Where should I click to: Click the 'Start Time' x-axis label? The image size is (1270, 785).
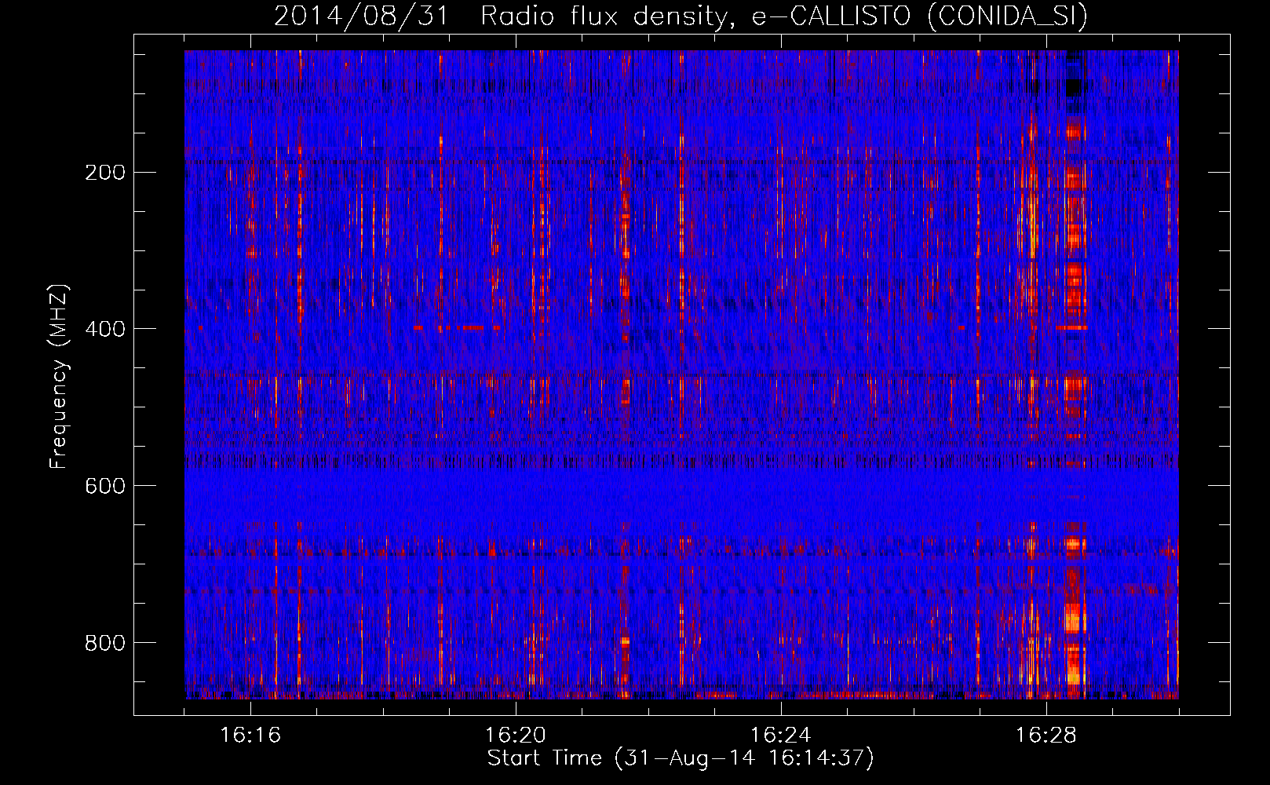pos(681,758)
